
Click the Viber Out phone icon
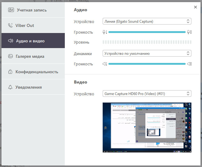10,25
